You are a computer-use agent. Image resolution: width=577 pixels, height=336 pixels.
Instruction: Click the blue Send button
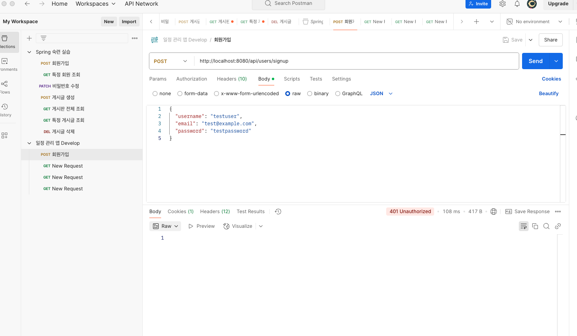(x=535, y=61)
